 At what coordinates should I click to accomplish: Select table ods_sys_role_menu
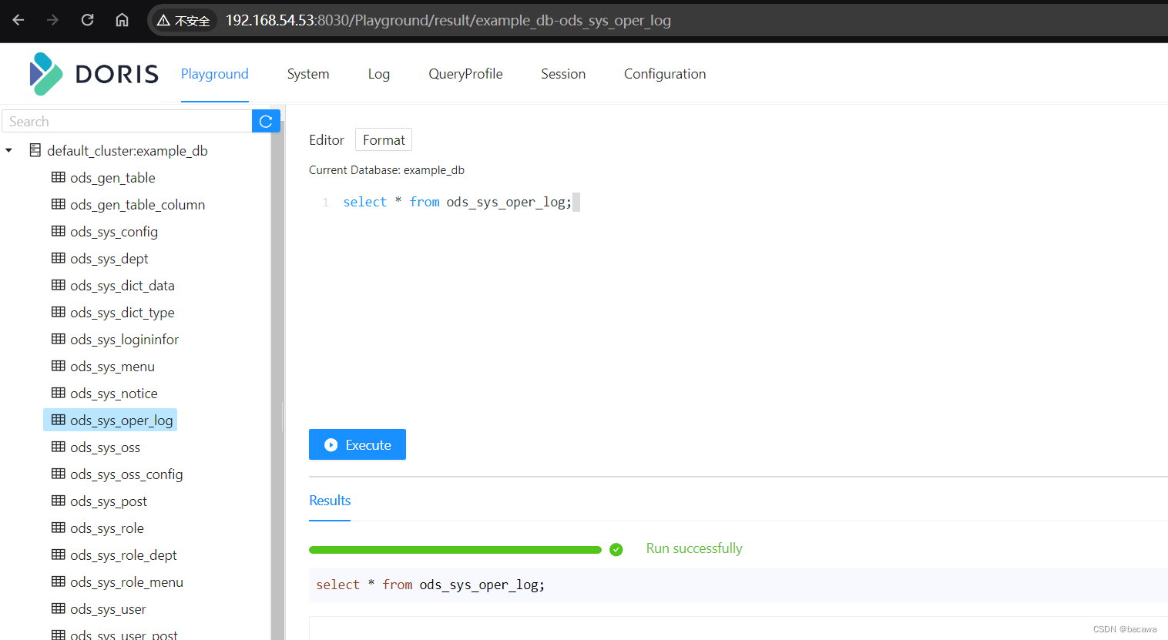pyautogui.click(x=126, y=582)
